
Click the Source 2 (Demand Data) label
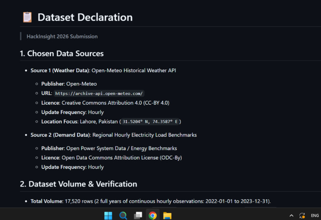[x=61, y=135]
